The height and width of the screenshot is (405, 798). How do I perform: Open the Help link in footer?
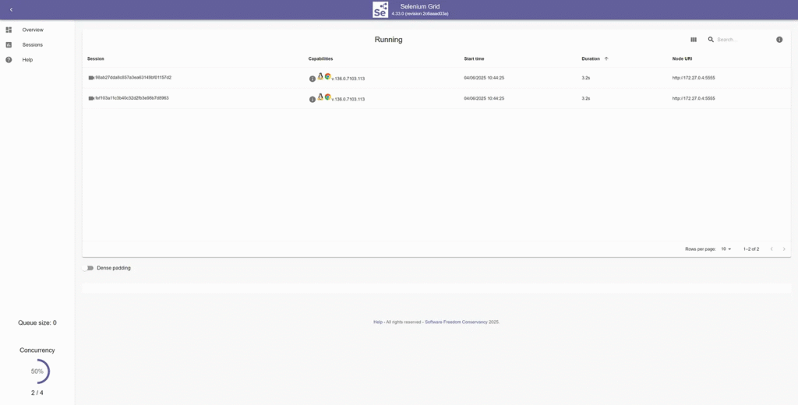[378, 322]
